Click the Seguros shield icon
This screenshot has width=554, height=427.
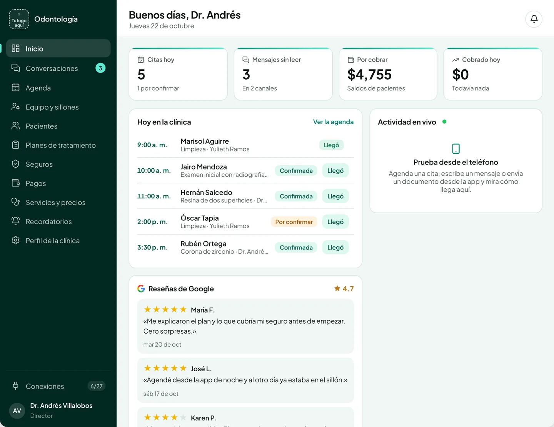point(15,164)
